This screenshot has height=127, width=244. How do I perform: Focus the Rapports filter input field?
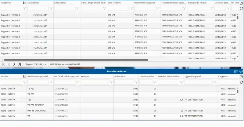coord(11,9)
